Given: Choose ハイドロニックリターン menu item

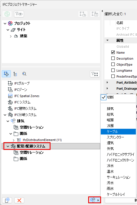Looking at the screenshot, I should [118, 160].
